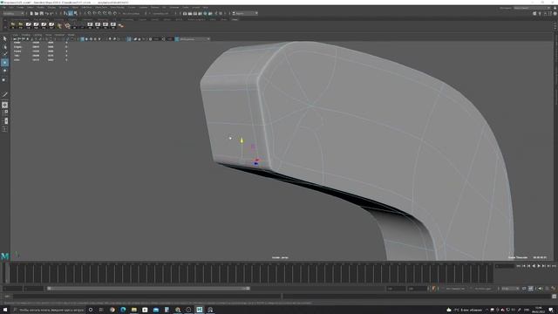
Task: Select the Paint Selection tool
Action: pos(4,54)
